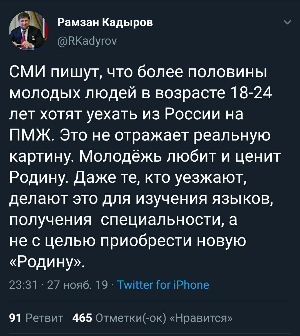Open the Рамзан Кадыров display name
This screenshot has width=300, height=336.
point(105,22)
